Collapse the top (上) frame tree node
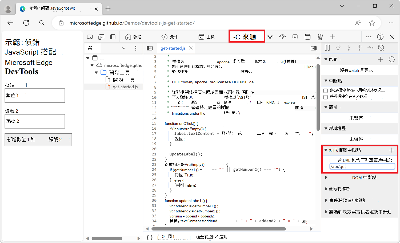This screenshot has width=400, height=243. (88, 58)
